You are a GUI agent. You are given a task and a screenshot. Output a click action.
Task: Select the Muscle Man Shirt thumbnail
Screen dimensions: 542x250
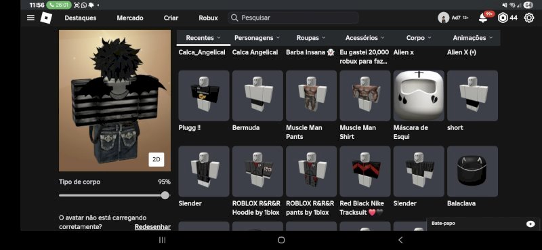click(x=365, y=96)
